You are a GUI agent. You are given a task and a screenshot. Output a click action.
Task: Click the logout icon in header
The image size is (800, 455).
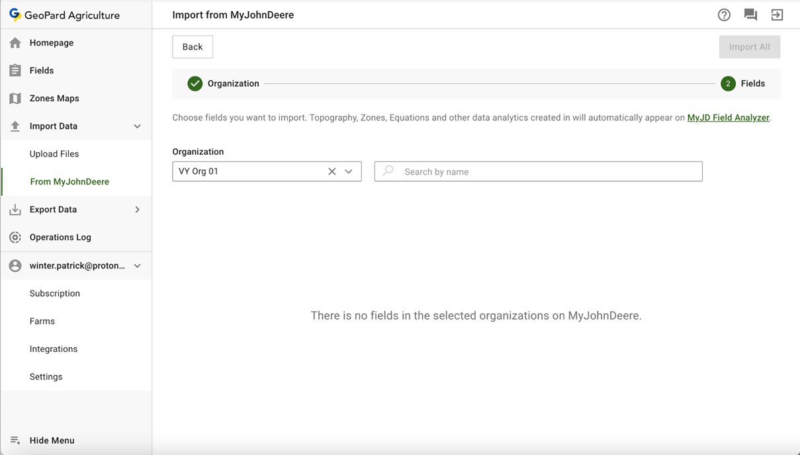point(777,15)
